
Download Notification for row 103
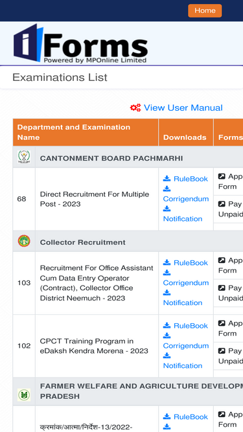click(183, 302)
